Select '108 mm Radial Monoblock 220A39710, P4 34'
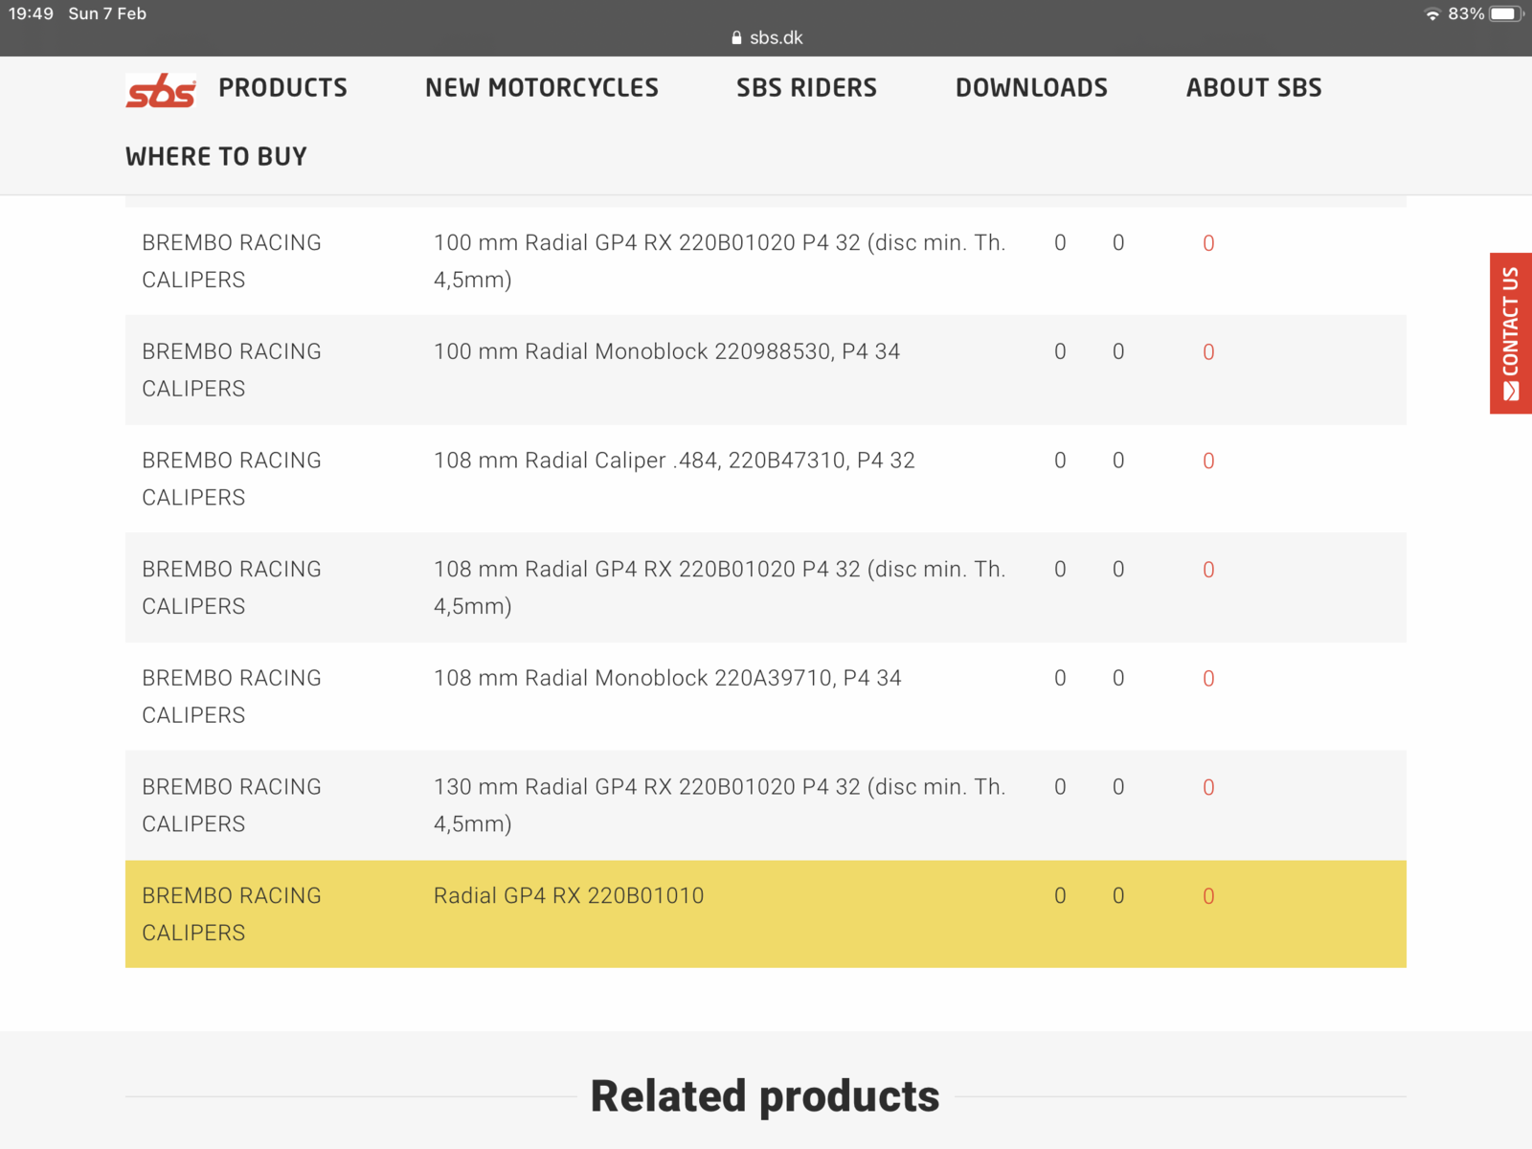This screenshot has height=1149, width=1532. [x=667, y=678]
